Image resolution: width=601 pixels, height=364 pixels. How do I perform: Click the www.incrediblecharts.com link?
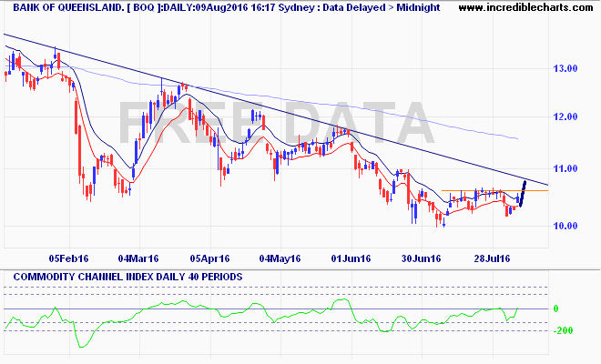(x=525, y=7)
